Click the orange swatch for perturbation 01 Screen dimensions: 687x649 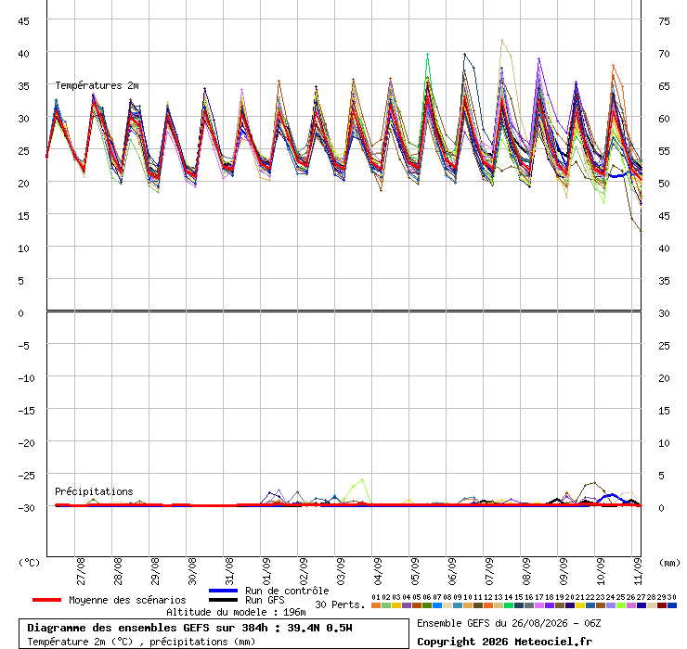(x=375, y=605)
